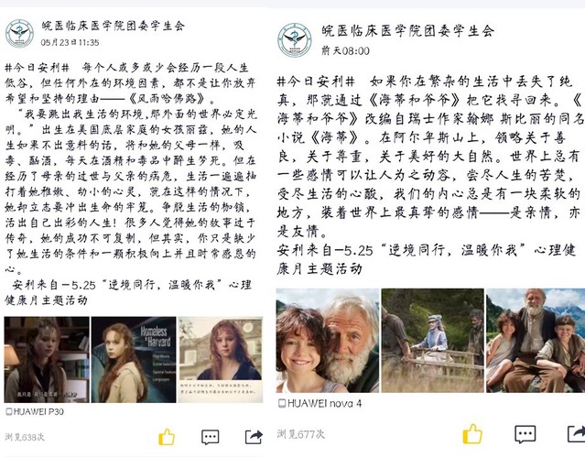Image resolution: width=585 pixels, height=457 pixels.
Task: Tap the HUAWEI nova 4 device label
Action: coord(320,403)
